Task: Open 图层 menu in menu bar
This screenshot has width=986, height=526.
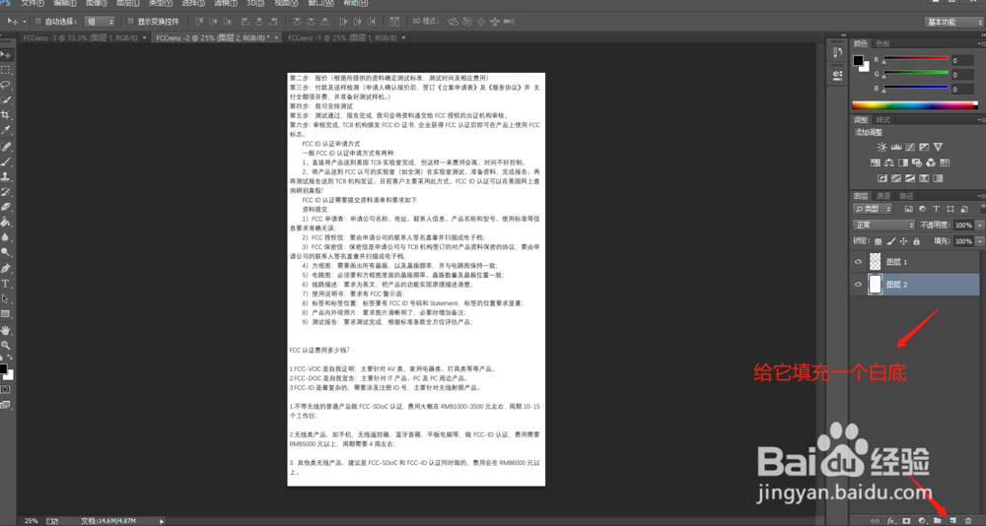Action: tap(127, 3)
